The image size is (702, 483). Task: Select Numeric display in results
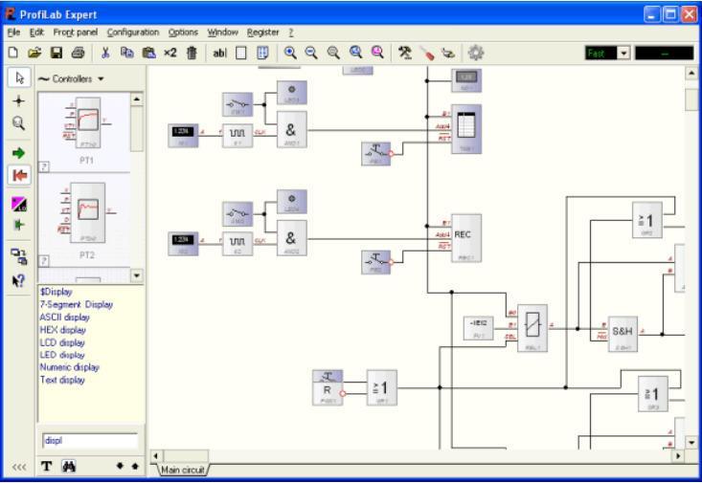(69, 367)
